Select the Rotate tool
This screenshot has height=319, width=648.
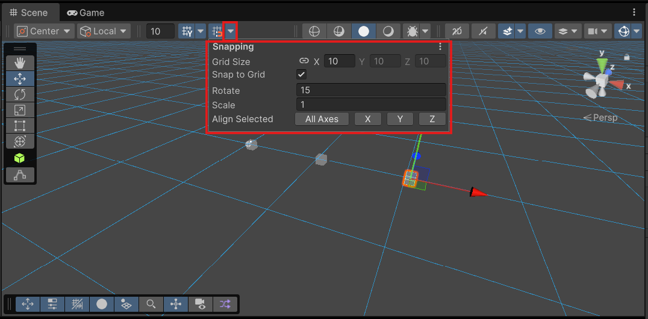pos(20,94)
